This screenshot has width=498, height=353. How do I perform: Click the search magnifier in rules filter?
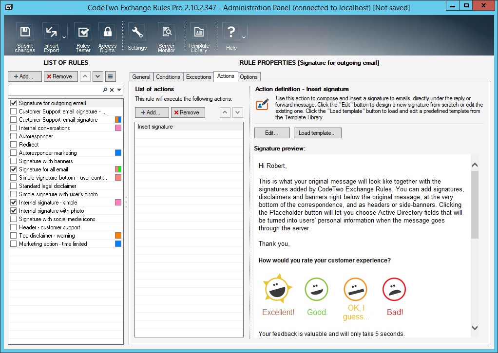[105, 90]
